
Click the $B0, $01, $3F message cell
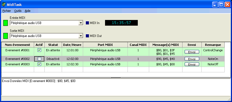click(166, 52)
